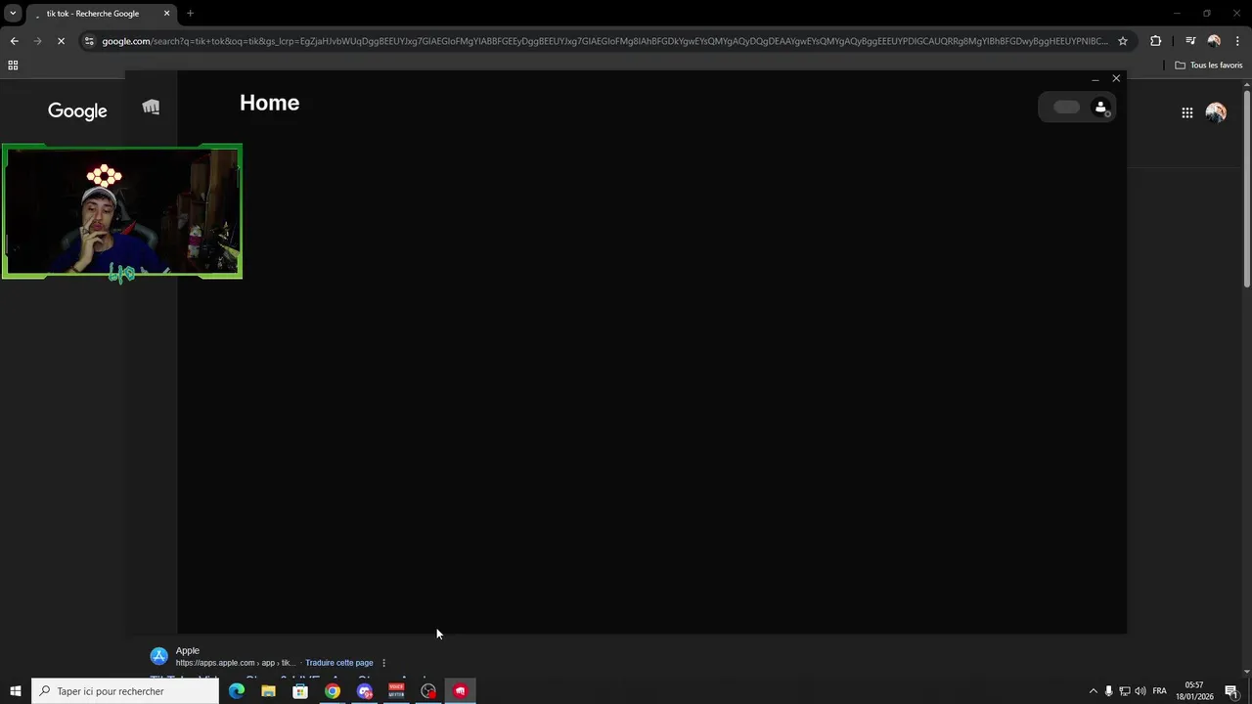The width and height of the screenshot is (1252, 704).
Task: Click the page vertical scrollbar
Action: (1246, 191)
